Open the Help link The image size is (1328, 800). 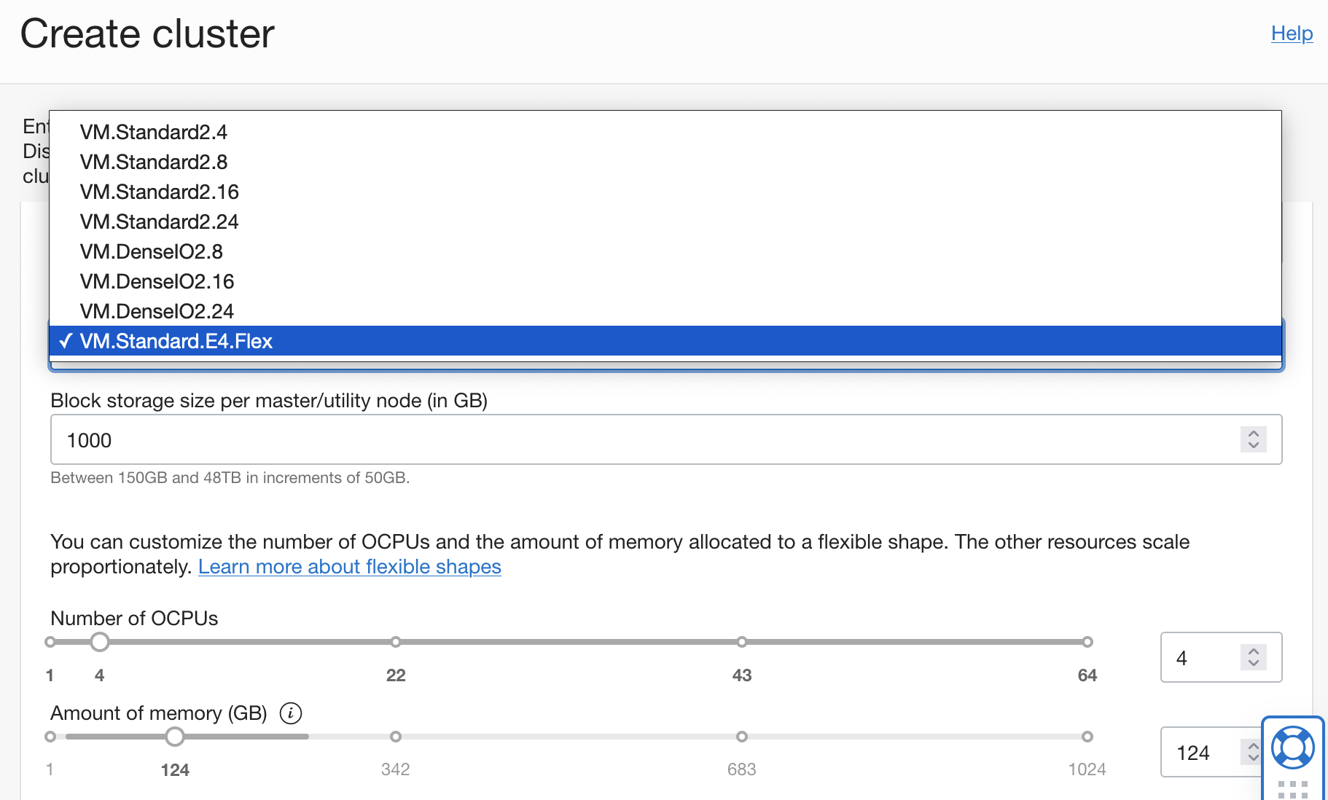click(x=1291, y=33)
